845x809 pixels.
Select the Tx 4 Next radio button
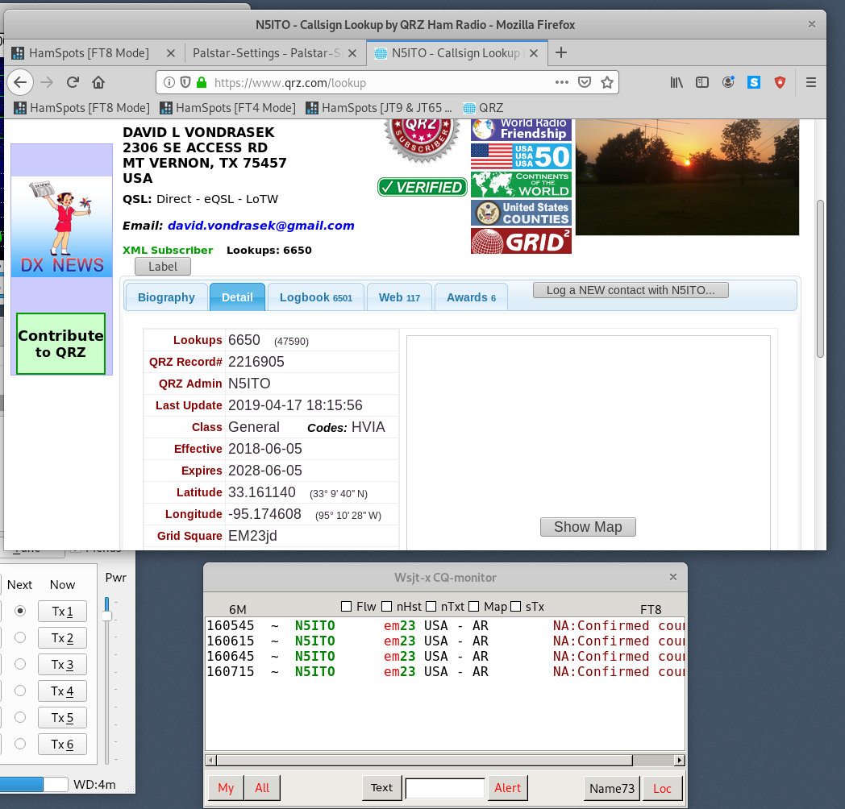click(20, 691)
